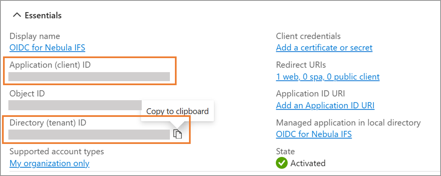Screen dimensions: 441x176
Task: Collapse the Essentials section chevron
Action: pyautogui.click(x=16, y=15)
